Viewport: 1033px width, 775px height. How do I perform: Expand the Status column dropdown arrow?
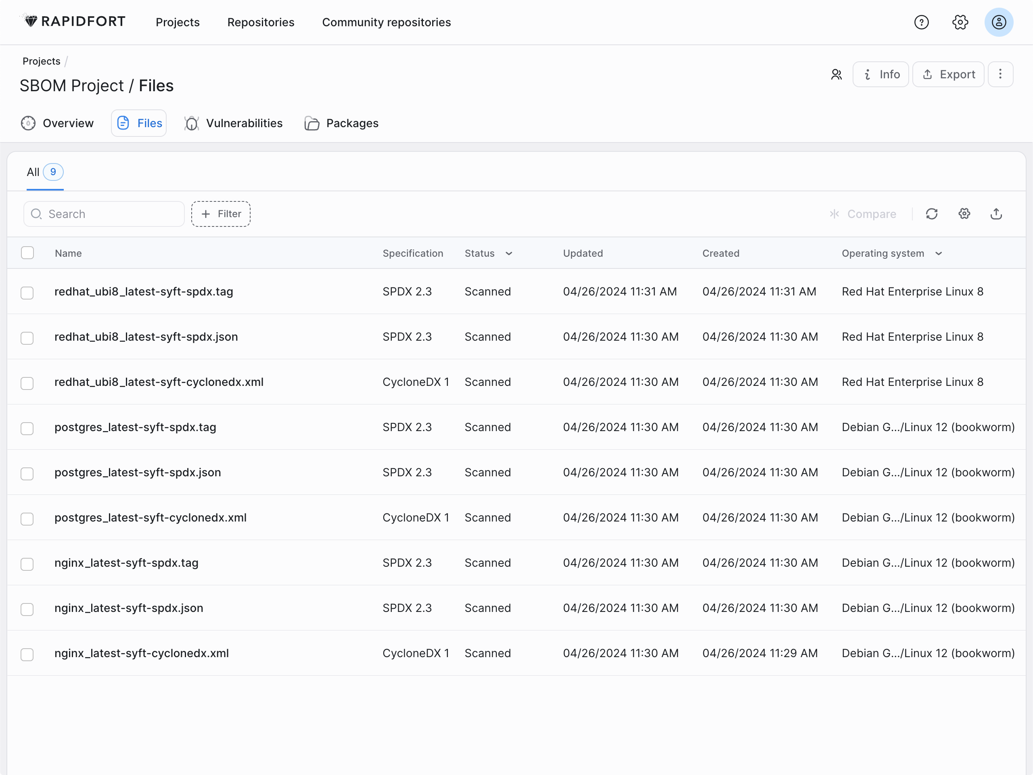(x=509, y=253)
